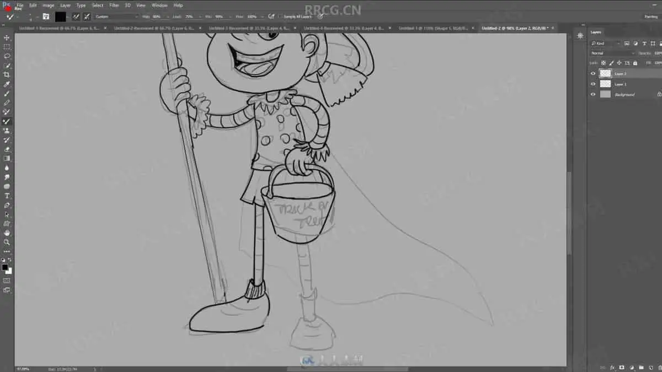Screen dimensions: 662x372
Task: Hide the Background layer eye icon
Action: [x=593, y=94]
